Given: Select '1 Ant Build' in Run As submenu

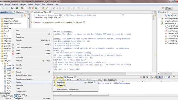Looking at the screenshot, I should click(x=75, y=82).
